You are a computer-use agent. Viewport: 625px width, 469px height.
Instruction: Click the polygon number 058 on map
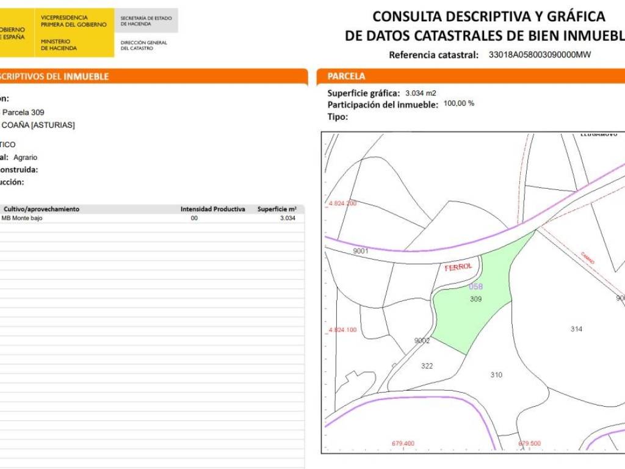(475, 286)
